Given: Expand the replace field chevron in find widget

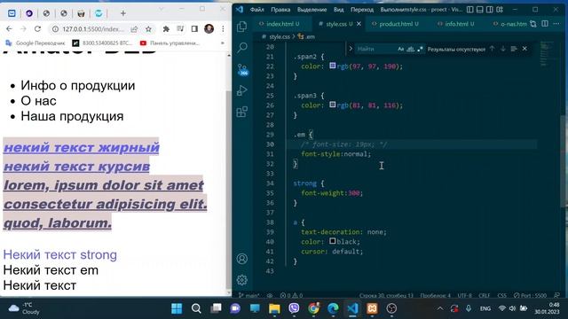Looking at the screenshot, I should pos(351,49).
